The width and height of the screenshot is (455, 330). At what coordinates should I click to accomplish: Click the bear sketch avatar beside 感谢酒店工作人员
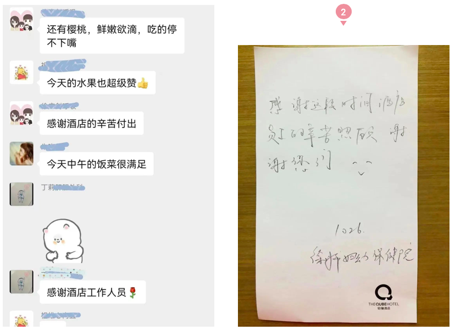click(21, 282)
